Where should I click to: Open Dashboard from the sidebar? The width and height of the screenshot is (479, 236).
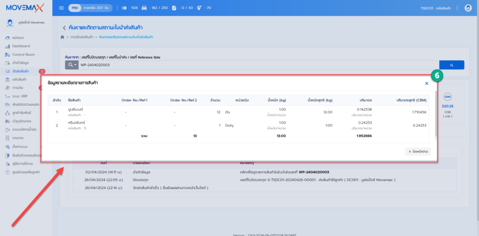(x=21, y=46)
